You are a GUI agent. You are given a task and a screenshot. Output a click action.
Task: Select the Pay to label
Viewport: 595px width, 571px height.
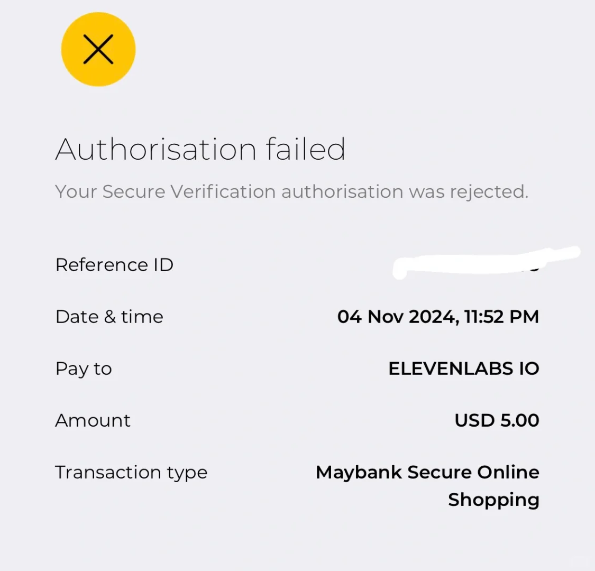coord(84,369)
